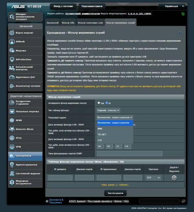This screenshot has height=212, width=194.
Task: Choose FTP in the dropdown list
Action: pyautogui.click(x=115, y=140)
